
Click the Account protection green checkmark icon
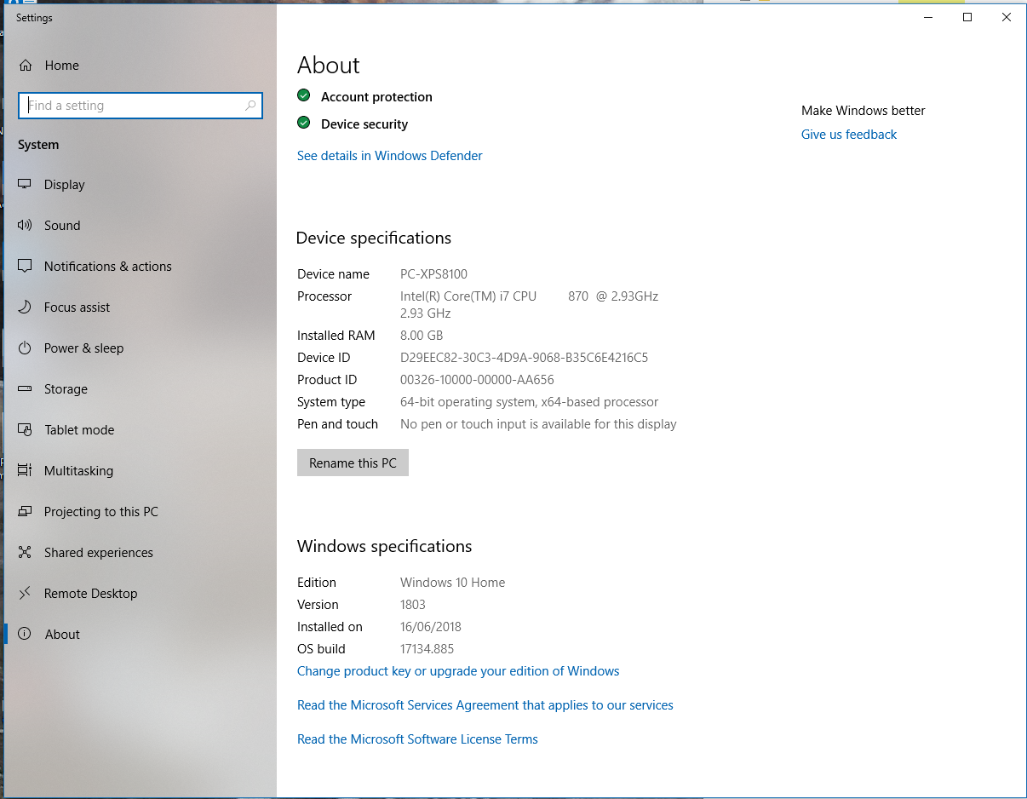(304, 95)
